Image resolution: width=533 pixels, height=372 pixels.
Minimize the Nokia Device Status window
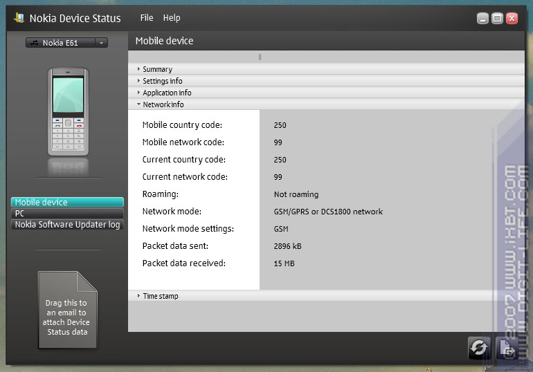[482, 19]
